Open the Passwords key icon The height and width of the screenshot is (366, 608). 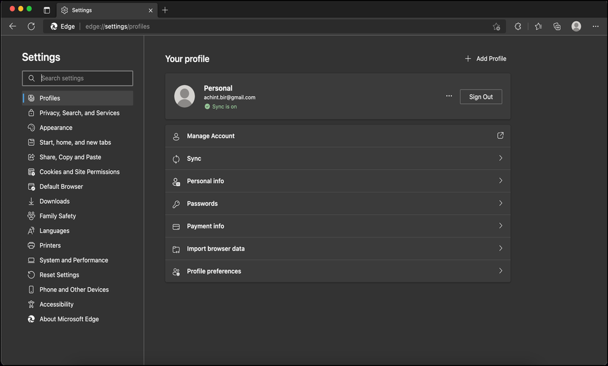click(x=176, y=203)
